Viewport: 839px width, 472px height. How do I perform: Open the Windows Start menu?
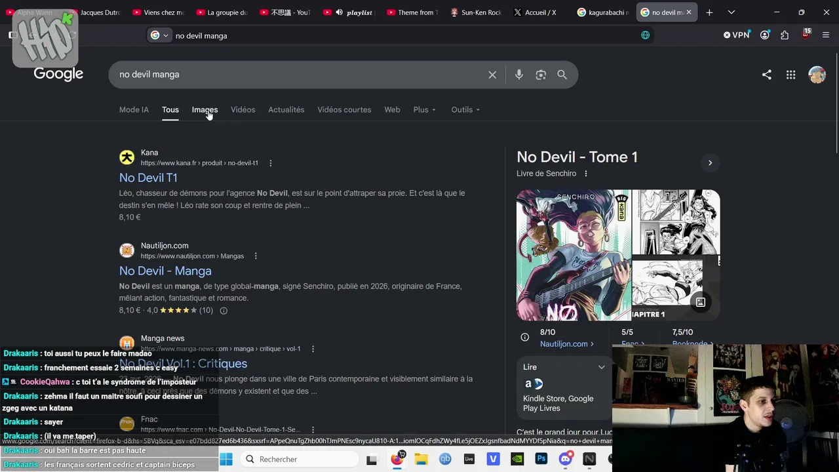pyautogui.click(x=226, y=459)
